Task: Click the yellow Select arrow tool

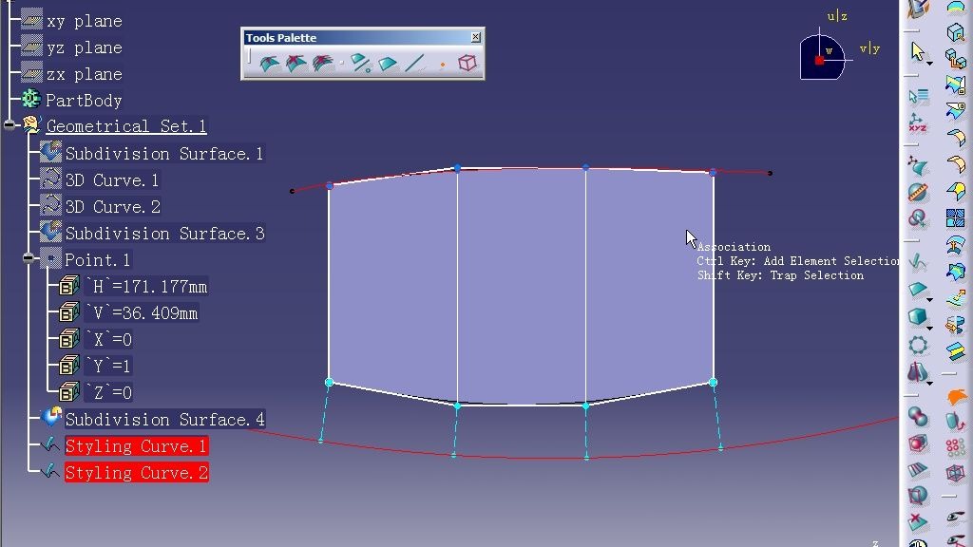Action: (x=917, y=51)
